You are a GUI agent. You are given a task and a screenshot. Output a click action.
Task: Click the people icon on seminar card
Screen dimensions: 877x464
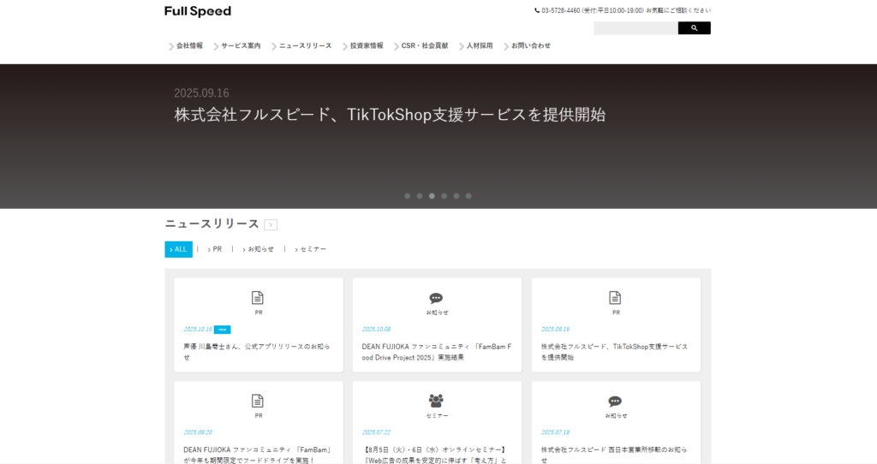tap(436, 401)
